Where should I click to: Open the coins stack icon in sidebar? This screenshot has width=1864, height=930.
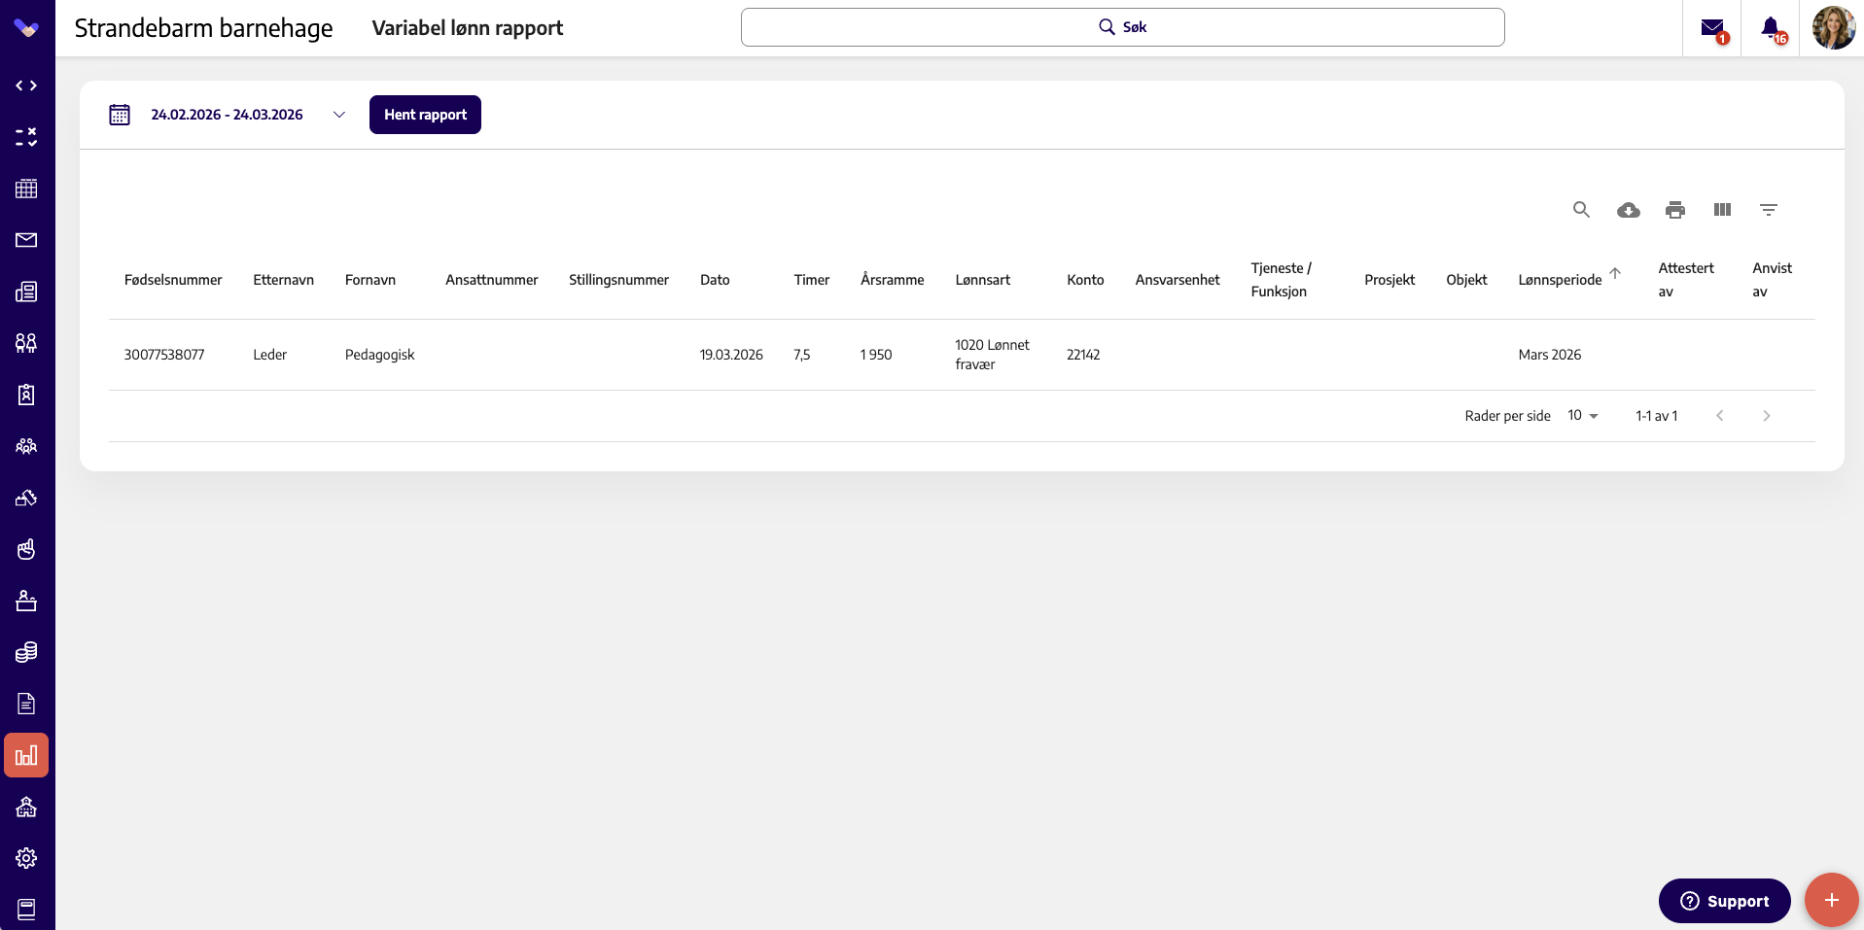point(26,652)
